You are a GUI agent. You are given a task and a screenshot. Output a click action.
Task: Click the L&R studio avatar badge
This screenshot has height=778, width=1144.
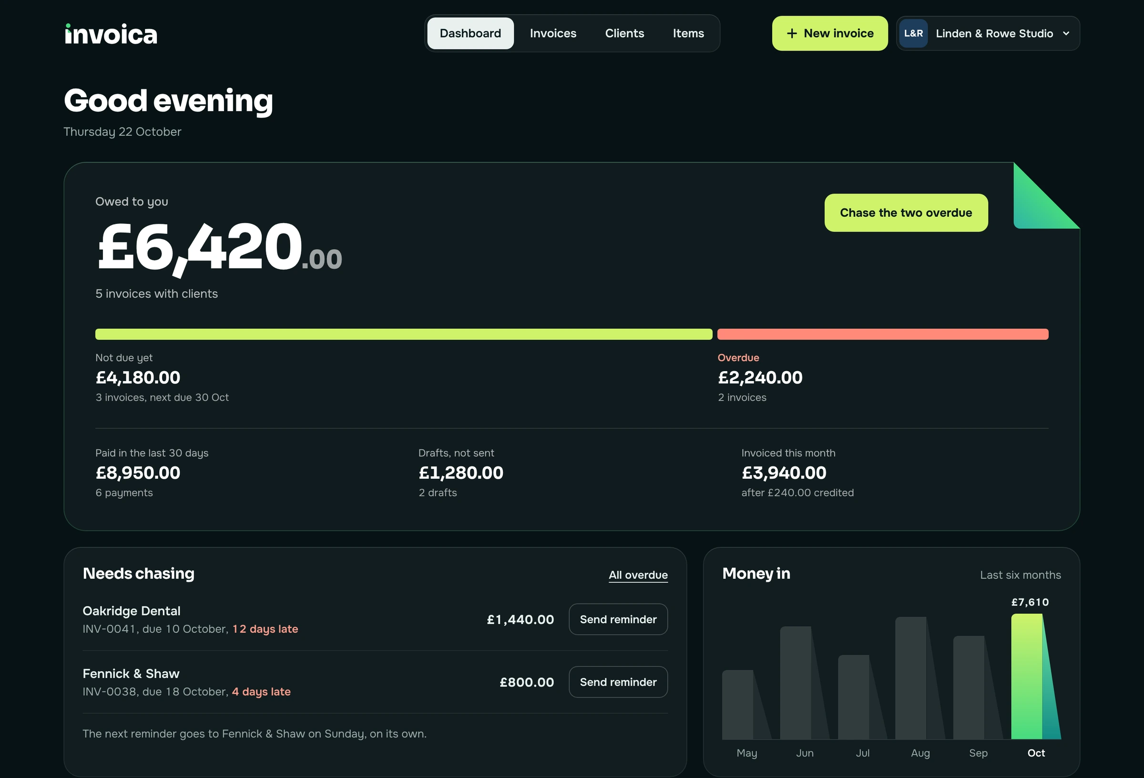coord(913,33)
